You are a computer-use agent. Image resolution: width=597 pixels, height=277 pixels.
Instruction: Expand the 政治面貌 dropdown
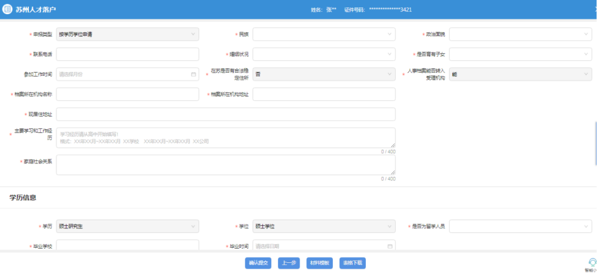click(520, 35)
